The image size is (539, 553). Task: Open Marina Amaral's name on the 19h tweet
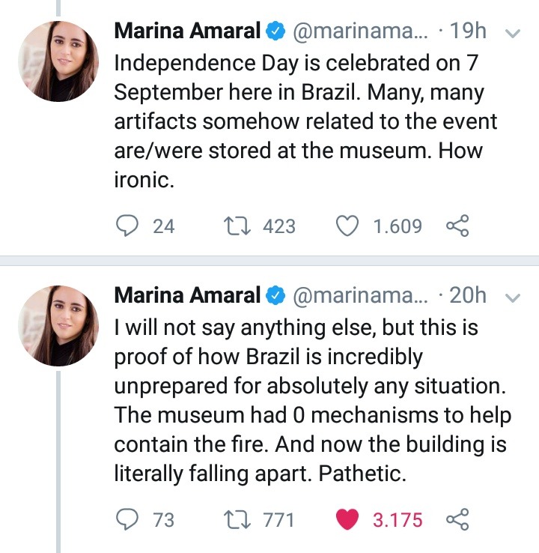coord(187,31)
